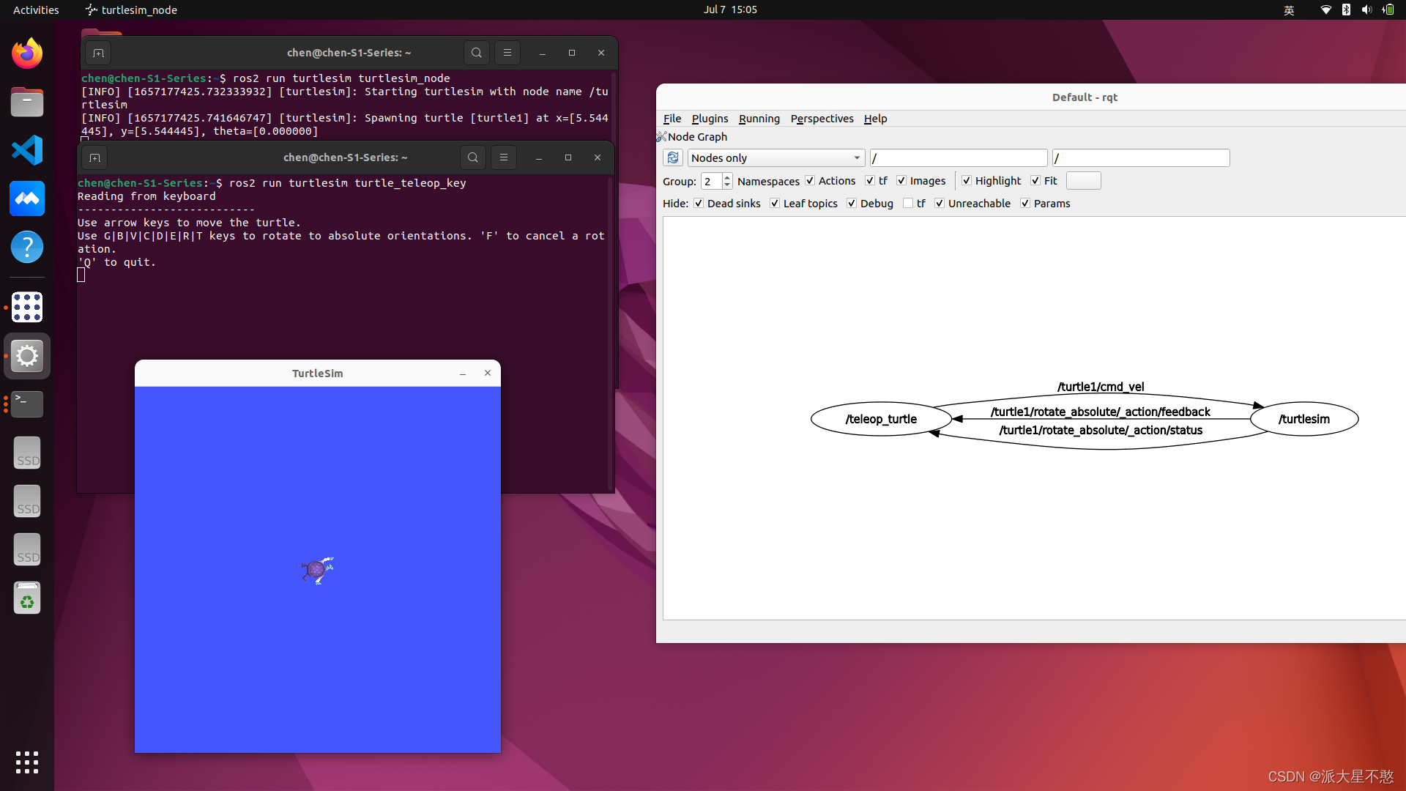Disable the Highlight checkbox
1406x791 pixels.
[967, 180]
